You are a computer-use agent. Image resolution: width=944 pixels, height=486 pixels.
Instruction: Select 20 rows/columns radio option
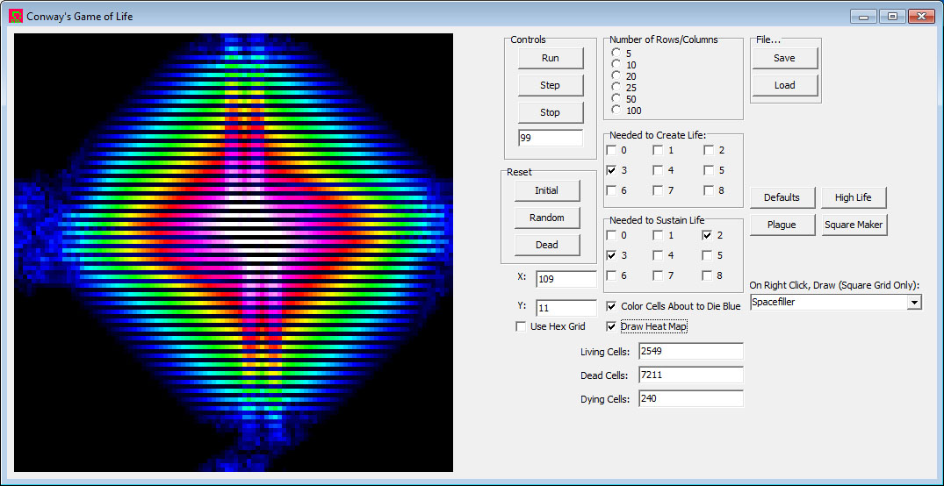pos(616,75)
